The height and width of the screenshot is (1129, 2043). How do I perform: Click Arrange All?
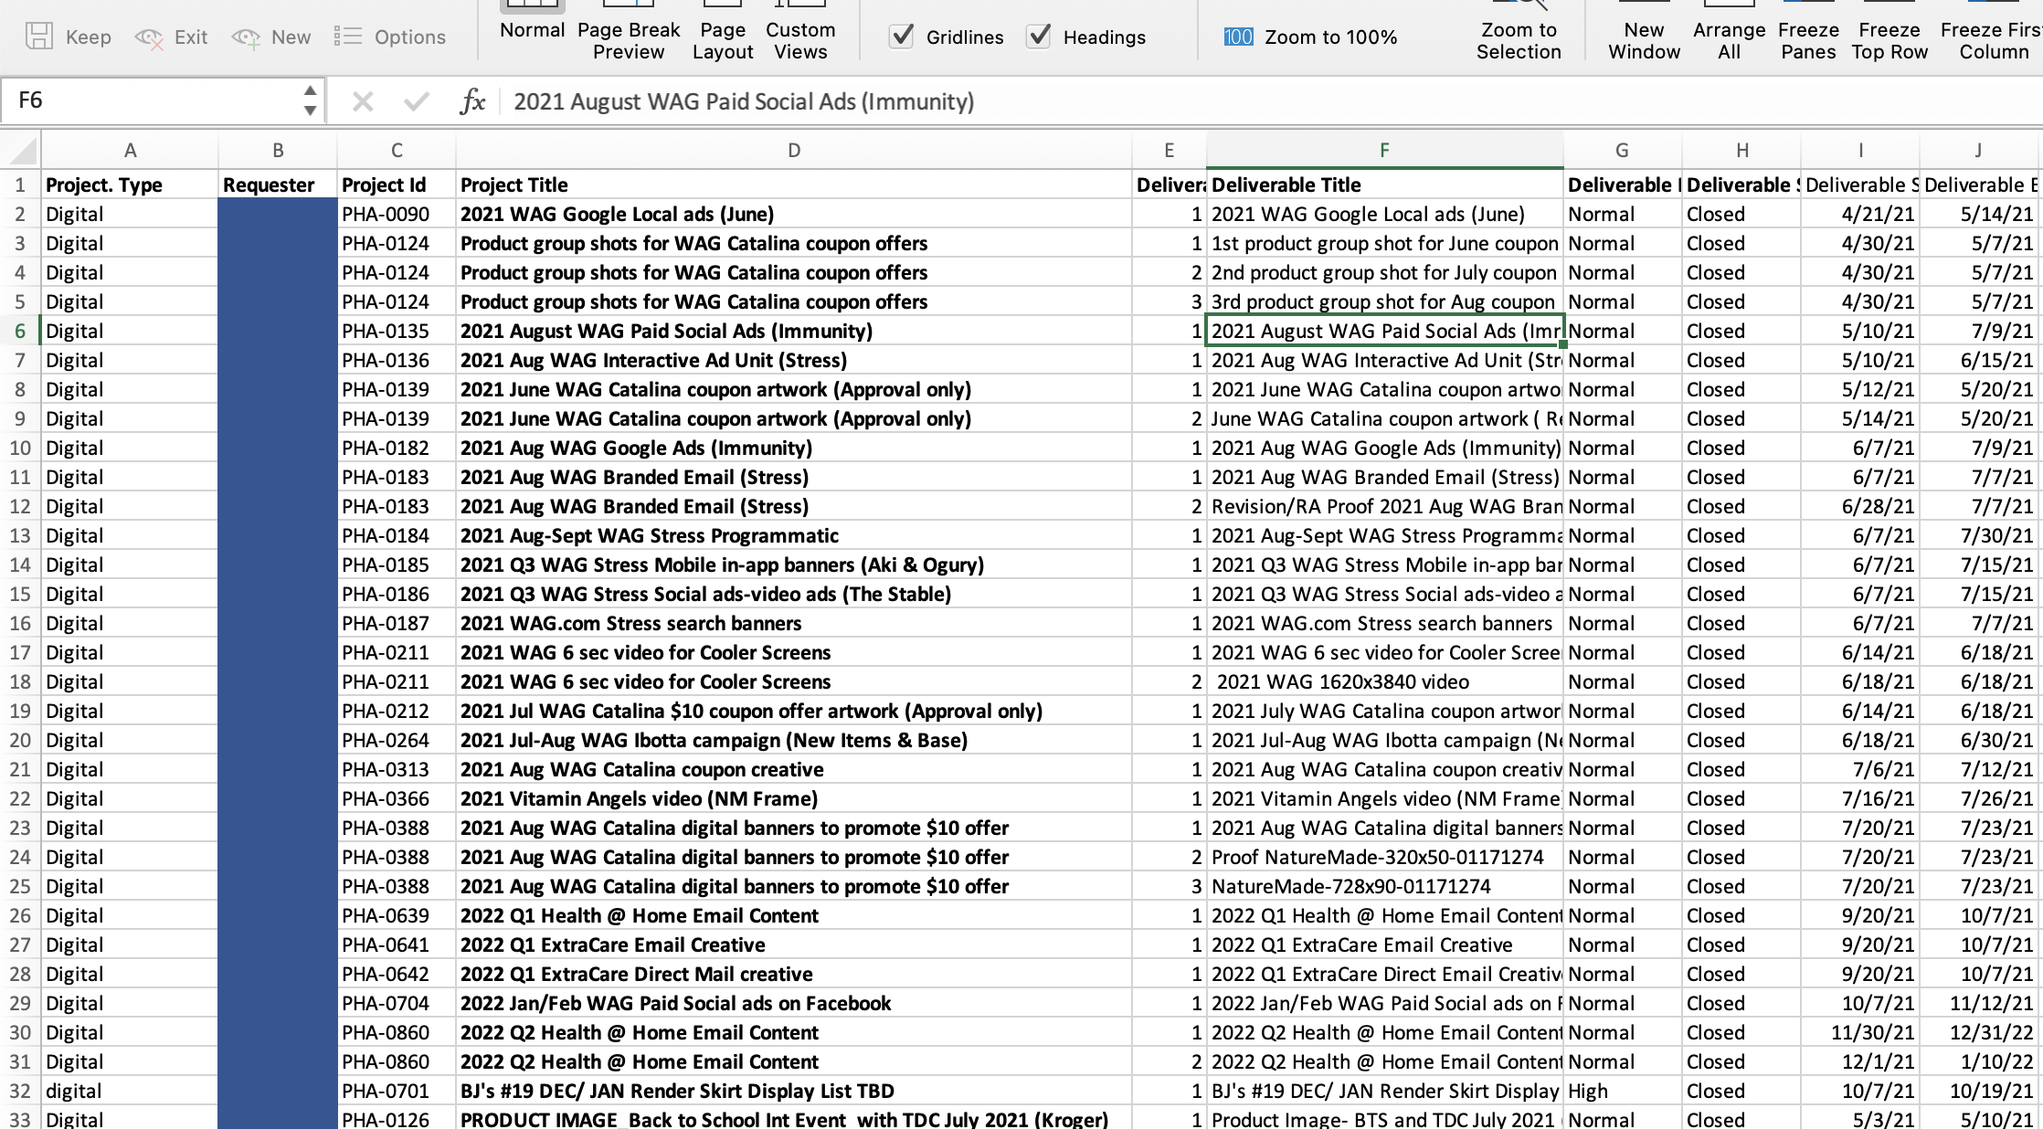coord(1729,30)
